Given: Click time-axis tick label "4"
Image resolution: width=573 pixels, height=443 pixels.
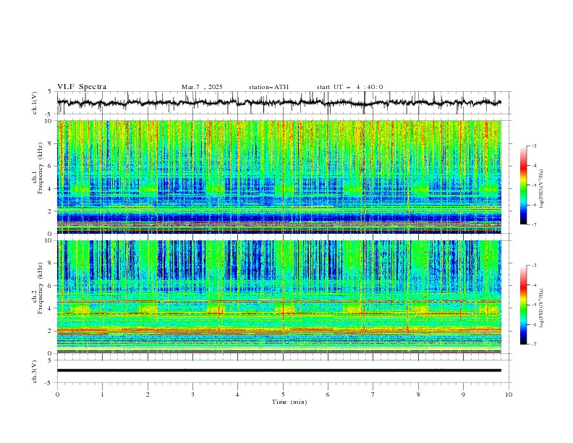Looking at the screenshot, I should coord(237,395).
